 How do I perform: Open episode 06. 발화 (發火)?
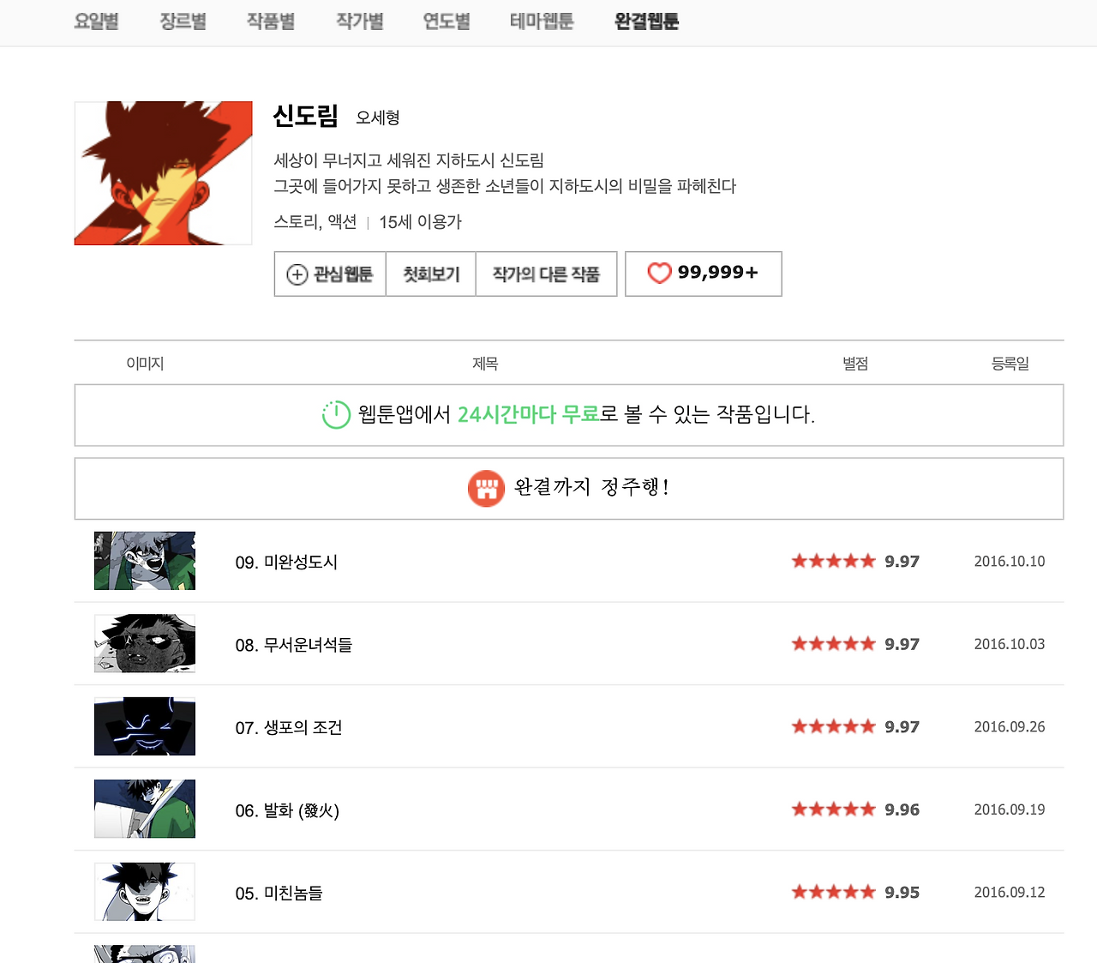coord(287,810)
